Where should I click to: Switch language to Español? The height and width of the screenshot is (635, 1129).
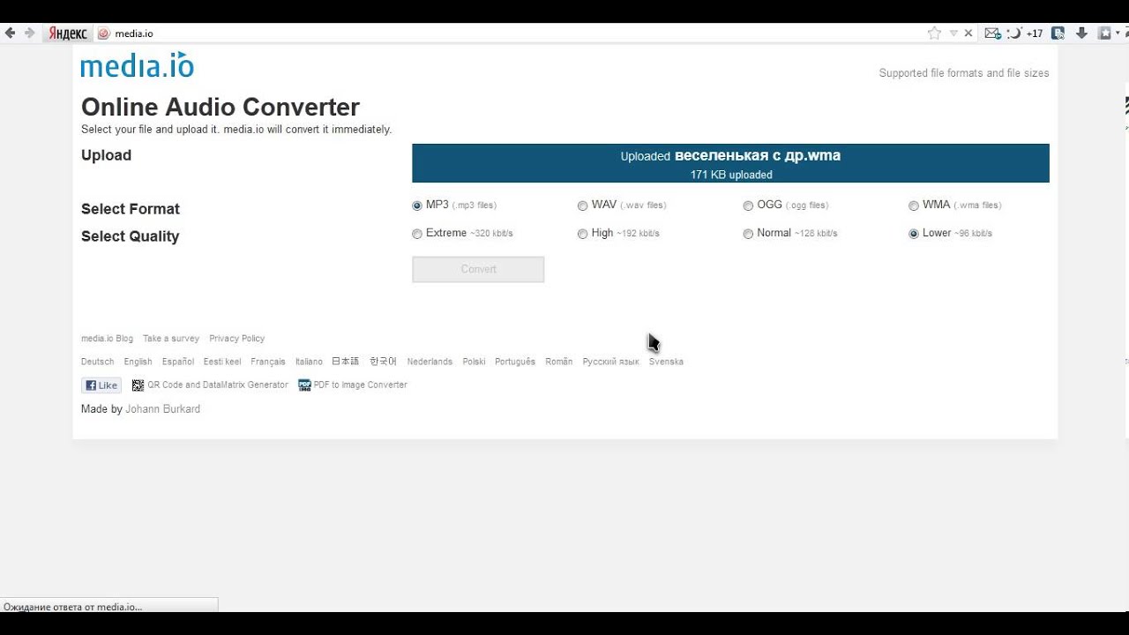pyautogui.click(x=177, y=362)
